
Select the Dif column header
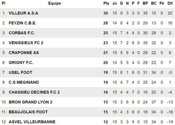(170, 3)
